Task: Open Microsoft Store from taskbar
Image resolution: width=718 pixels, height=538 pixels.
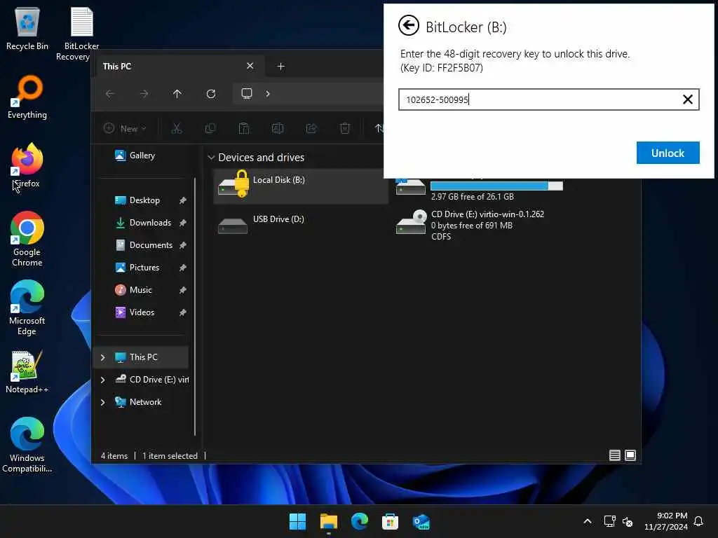Action: pyautogui.click(x=390, y=521)
